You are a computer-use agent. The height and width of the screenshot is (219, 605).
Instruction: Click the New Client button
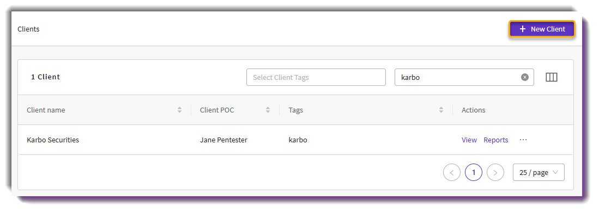542,29
